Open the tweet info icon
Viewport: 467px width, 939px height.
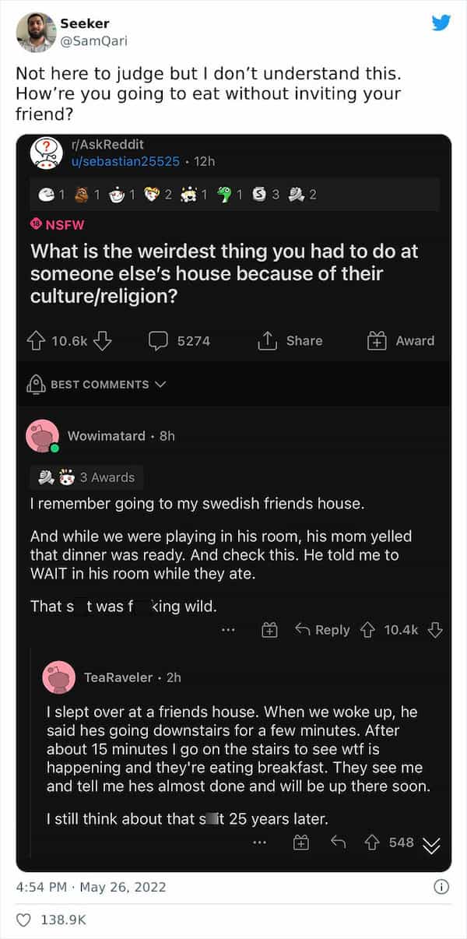pos(441,887)
